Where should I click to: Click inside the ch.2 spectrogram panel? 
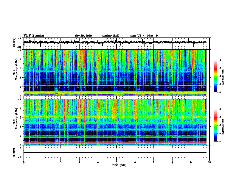click(115, 122)
